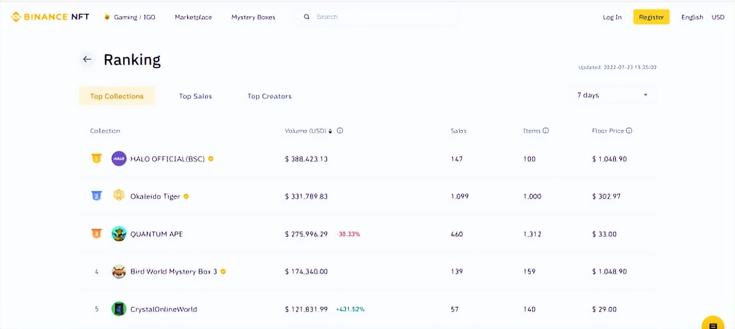Image resolution: width=735 pixels, height=329 pixels.
Task: Open the Marketplace menu item
Action: click(x=193, y=17)
